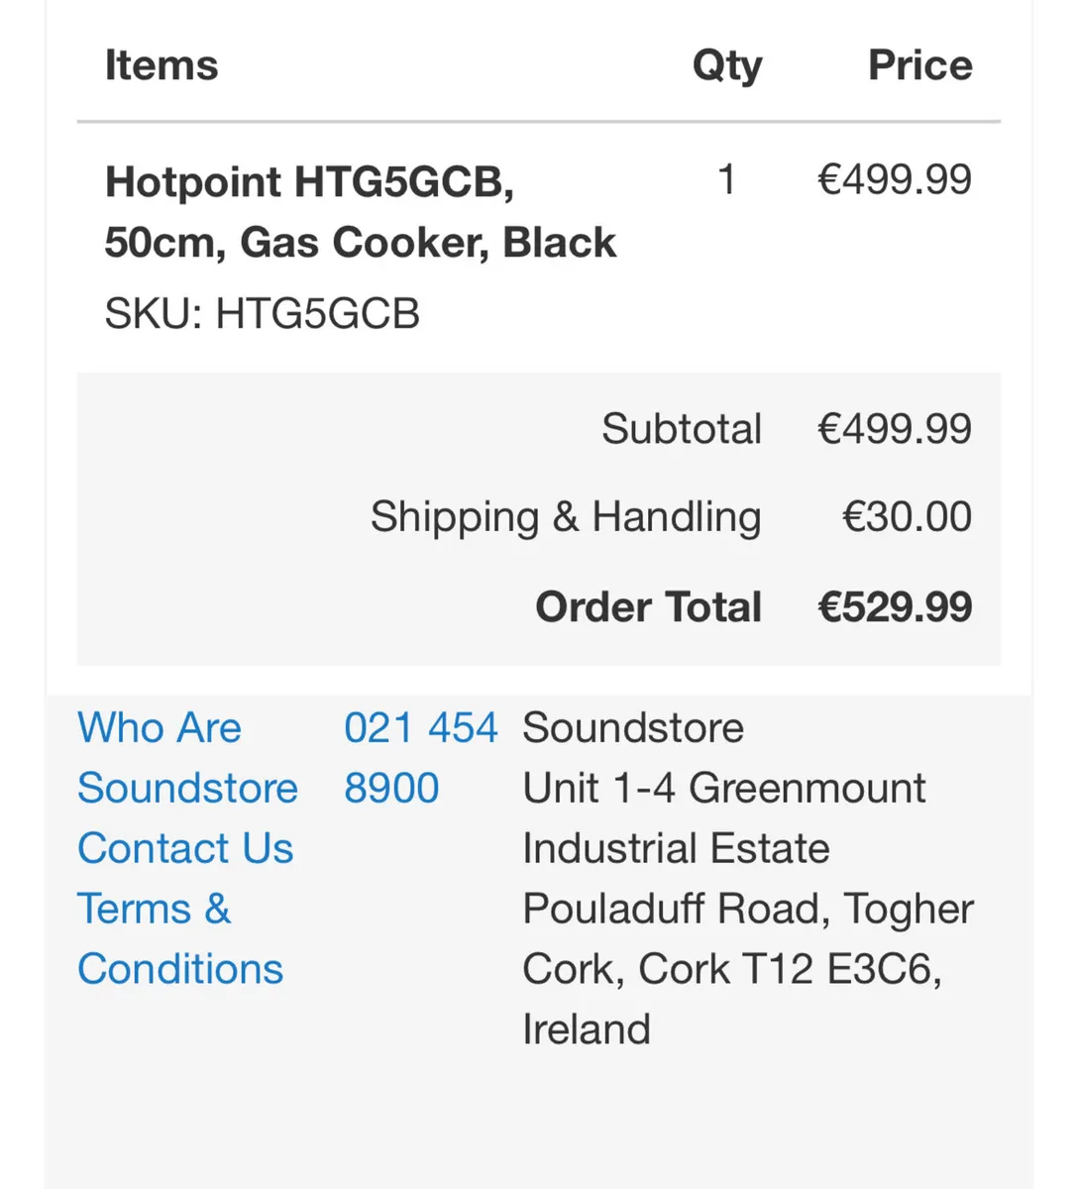The image size is (1078, 1189).
Task: Click the Subtotal amount €499.99
Action: pos(893,428)
